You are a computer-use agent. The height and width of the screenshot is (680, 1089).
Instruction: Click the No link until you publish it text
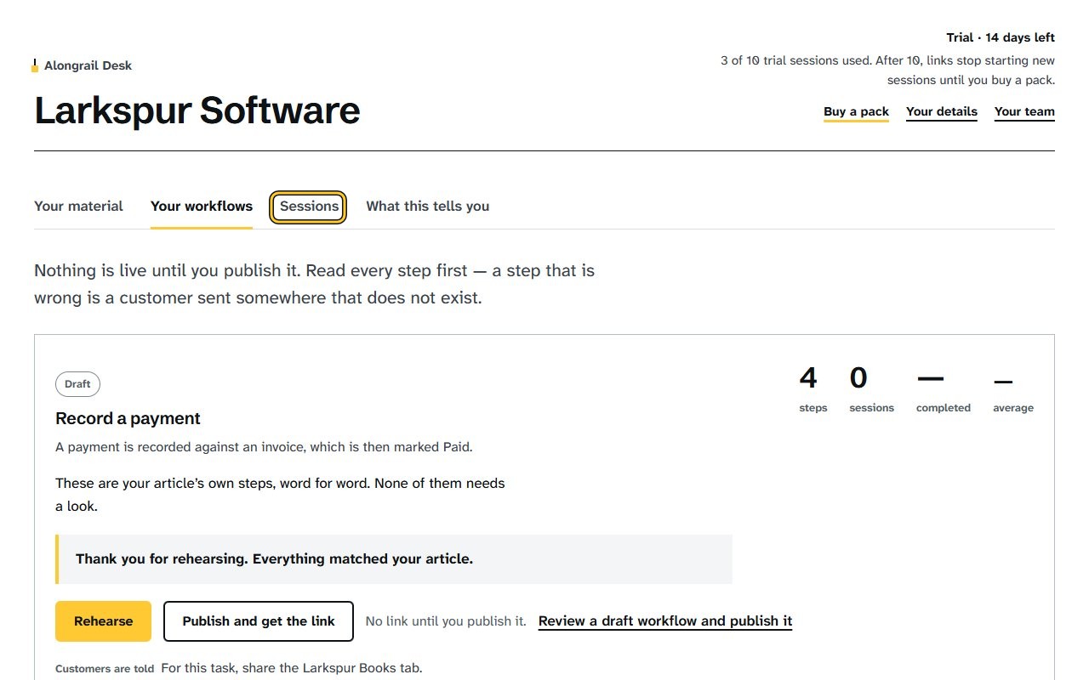(446, 621)
